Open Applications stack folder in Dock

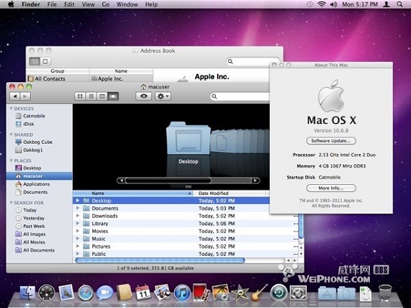tap(327, 293)
